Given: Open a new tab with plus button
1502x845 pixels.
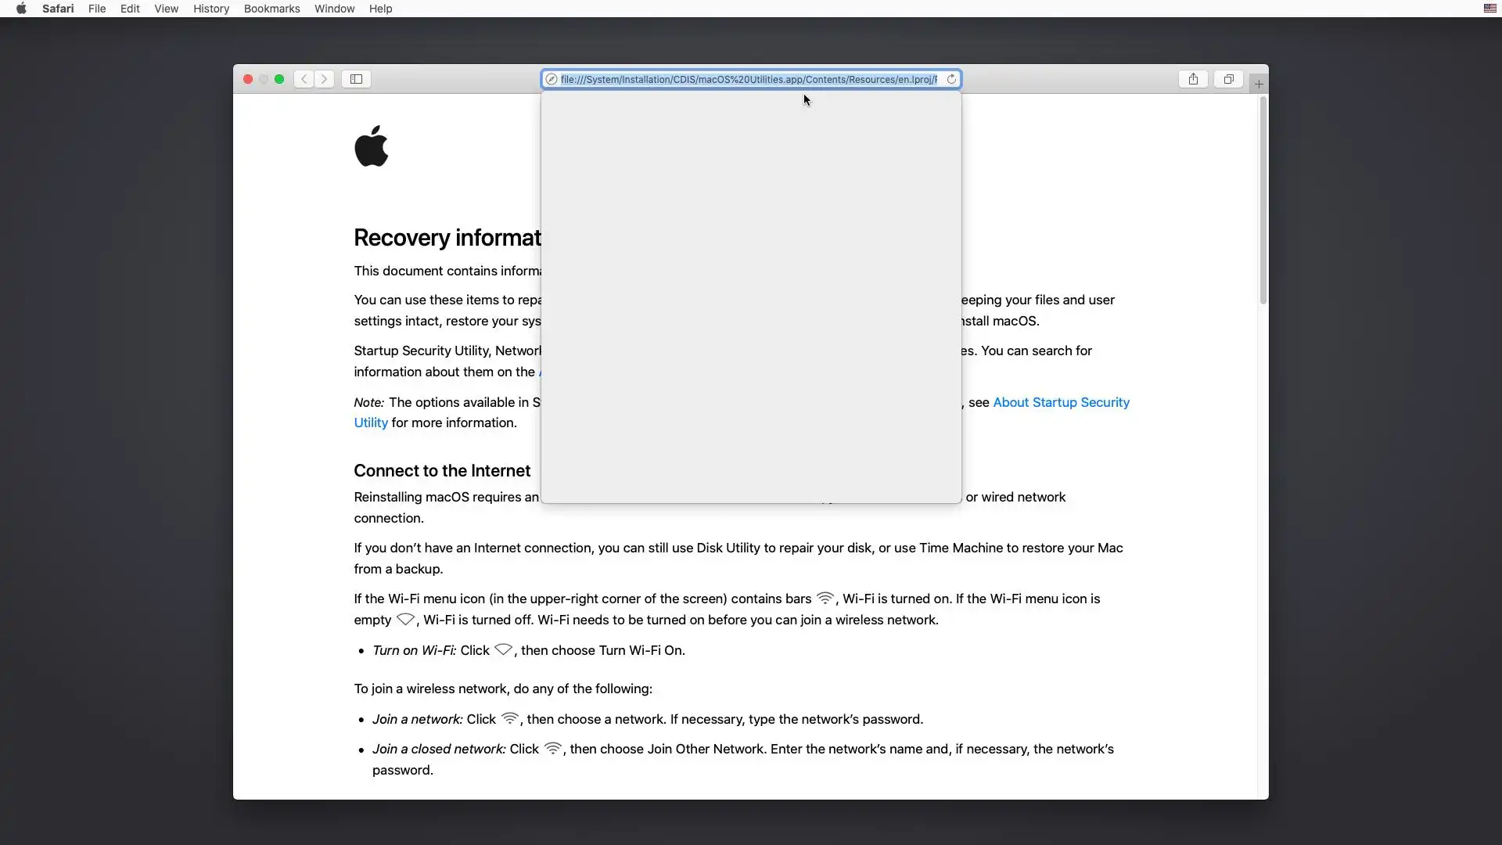Looking at the screenshot, I should [x=1259, y=84].
